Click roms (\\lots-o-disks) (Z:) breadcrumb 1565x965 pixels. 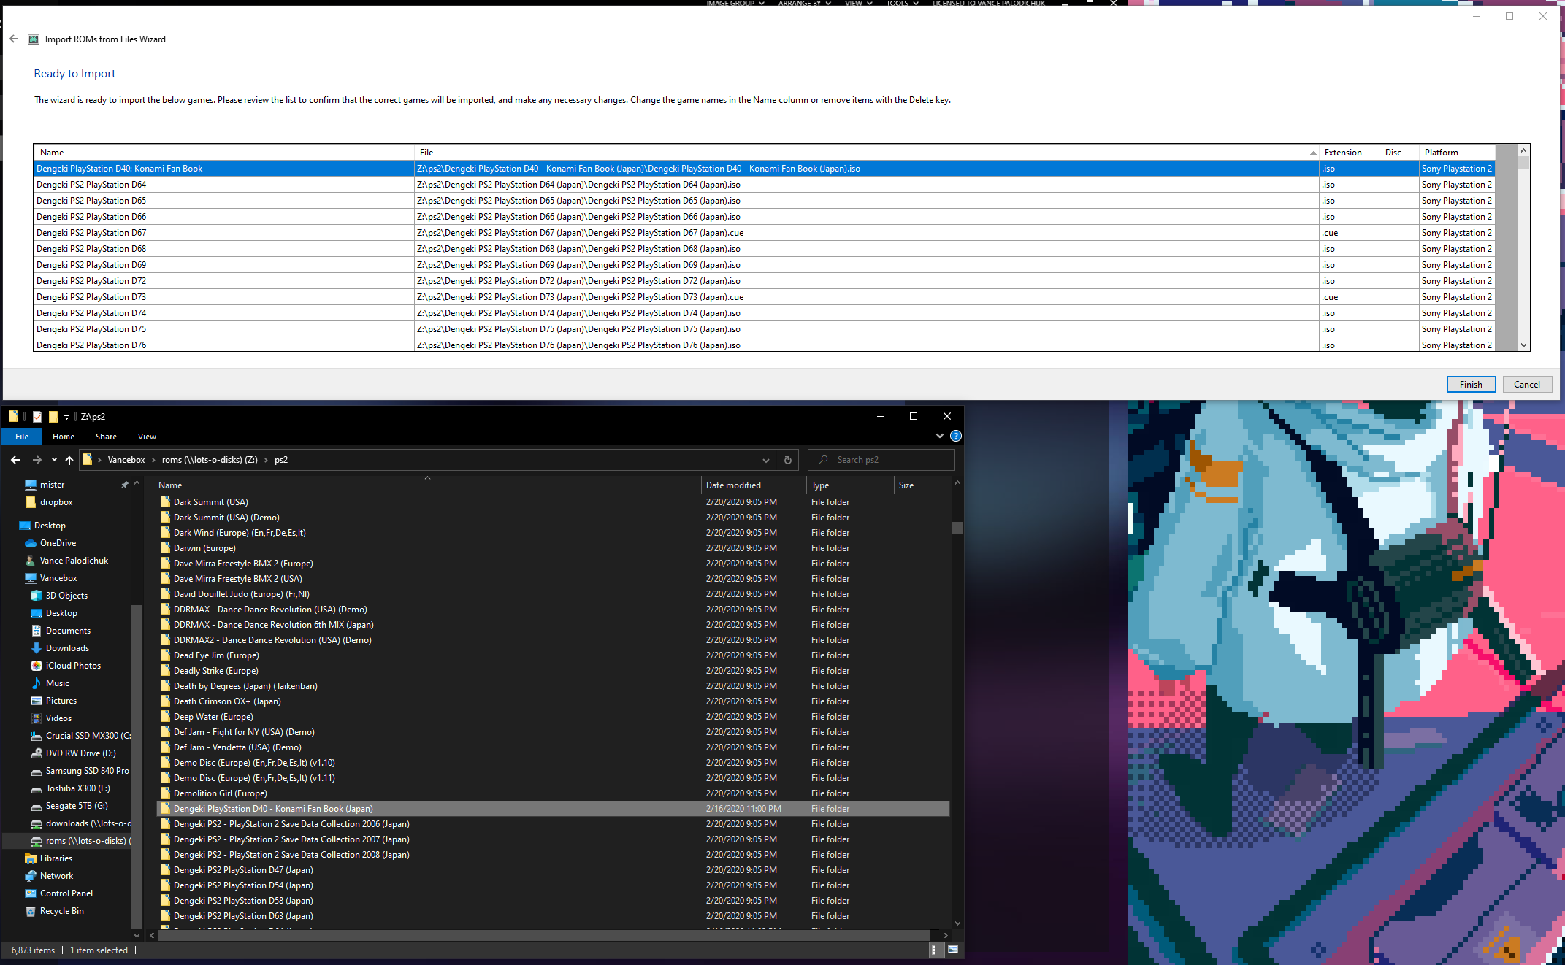pyautogui.click(x=210, y=460)
